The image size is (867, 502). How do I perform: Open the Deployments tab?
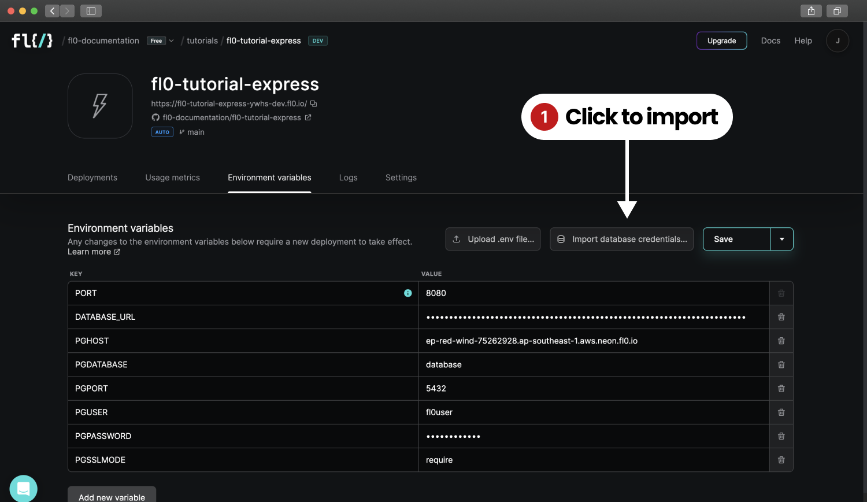pos(92,178)
